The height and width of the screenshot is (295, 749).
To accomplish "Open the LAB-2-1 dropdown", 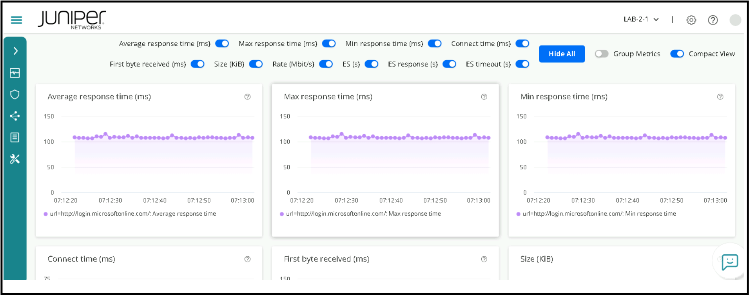I will click(x=641, y=20).
